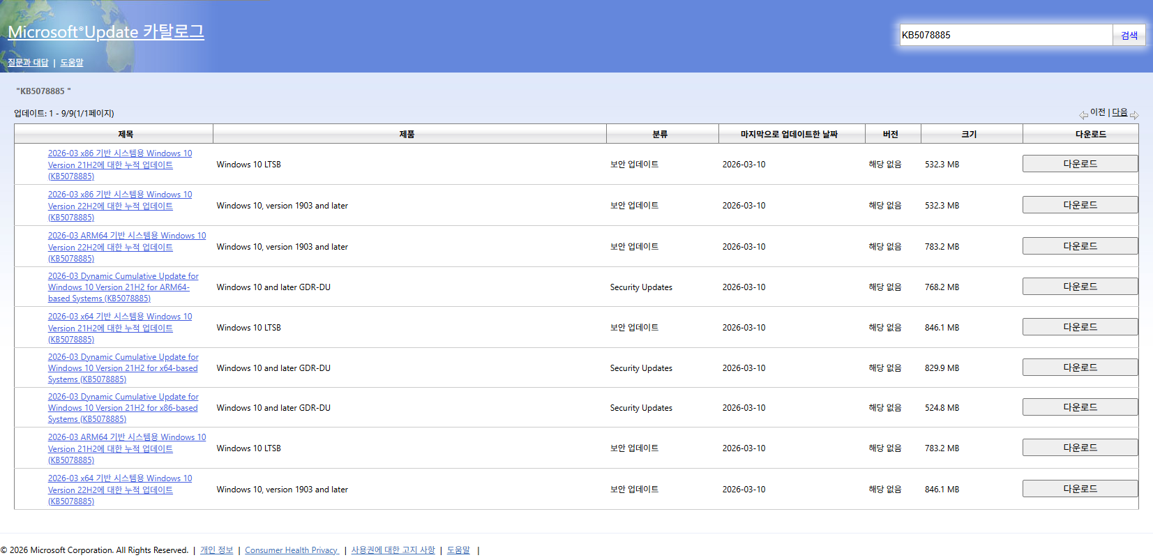The width and height of the screenshot is (1153, 560).
Task: Download the x64 22H2 update (846.1 MB)
Action: [1080, 489]
